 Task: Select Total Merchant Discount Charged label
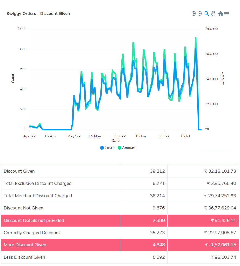pos(38,196)
